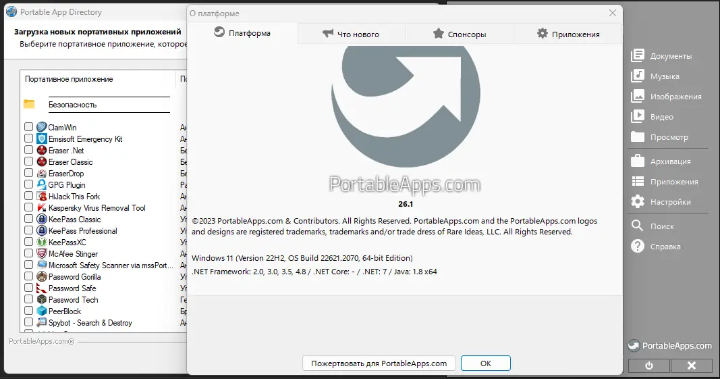This screenshot has width=720, height=379.
Task: Click the .NET Framework info line
Action: coord(314,272)
